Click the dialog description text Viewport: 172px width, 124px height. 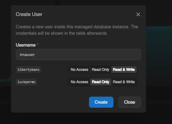click(x=77, y=30)
